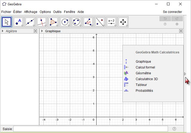Minimize the GeoGebra window
Image resolution: width=191 pixels, height=133 pixels.
pos(156,4)
